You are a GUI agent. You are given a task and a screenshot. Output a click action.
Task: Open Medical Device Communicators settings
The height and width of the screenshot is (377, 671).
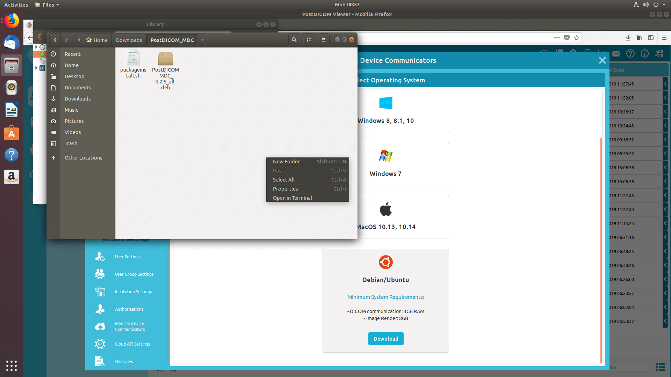(130, 326)
